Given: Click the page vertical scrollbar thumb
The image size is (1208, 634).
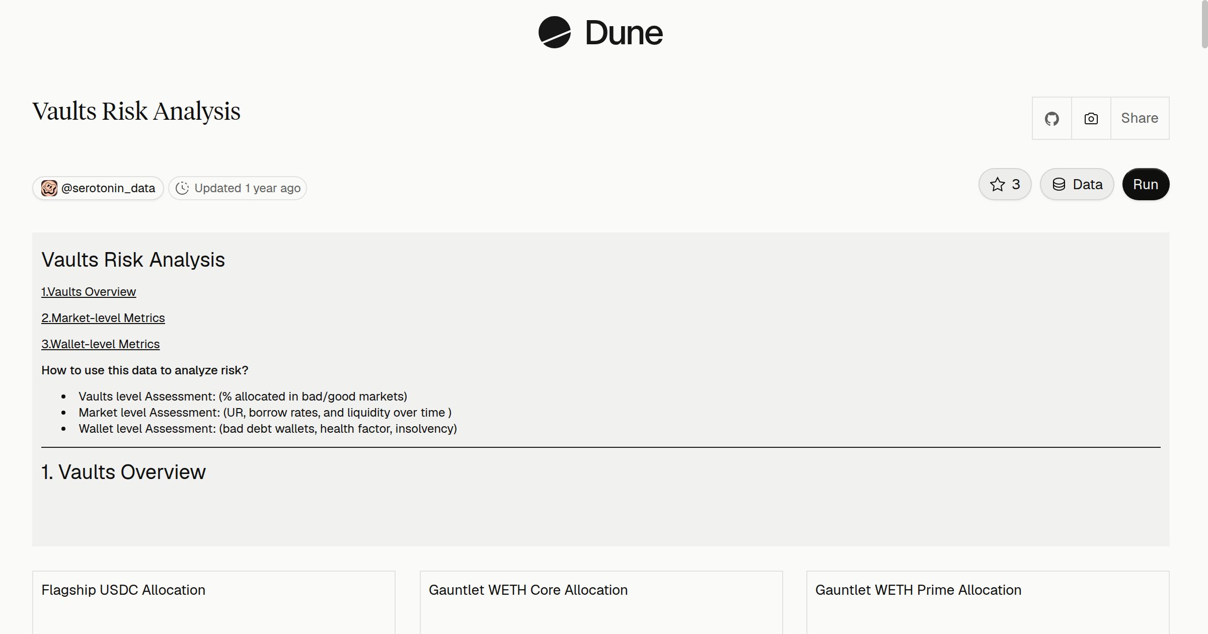Looking at the screenshot, I should point(1204,24).
